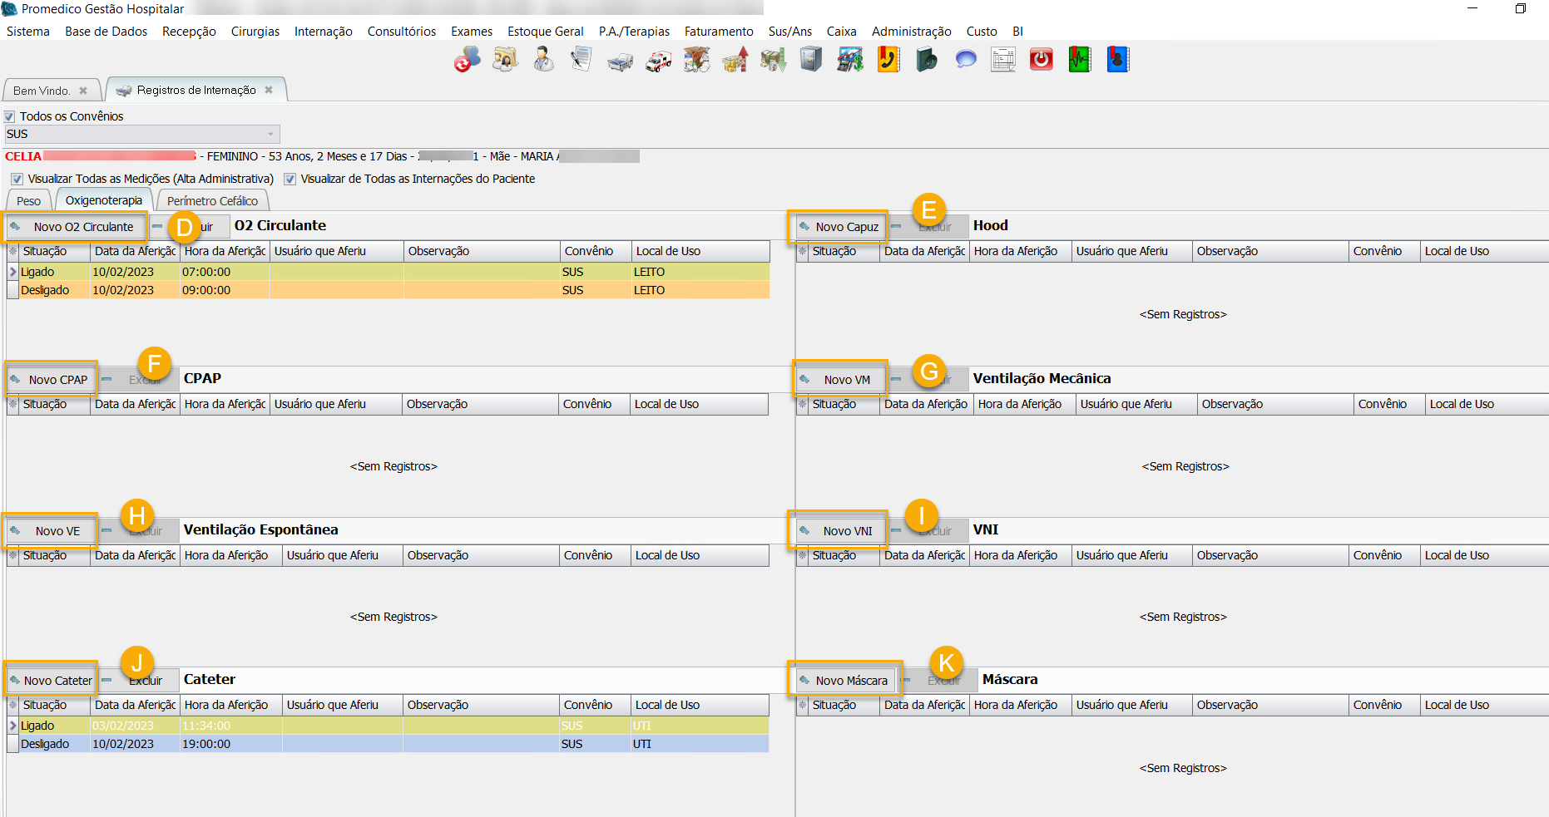Uncheck Todos os Convênios checkbox
The height and width of the screenshot is (817, 1549).
(10, 117)
